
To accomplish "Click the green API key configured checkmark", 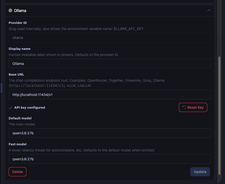I will 11,107.
